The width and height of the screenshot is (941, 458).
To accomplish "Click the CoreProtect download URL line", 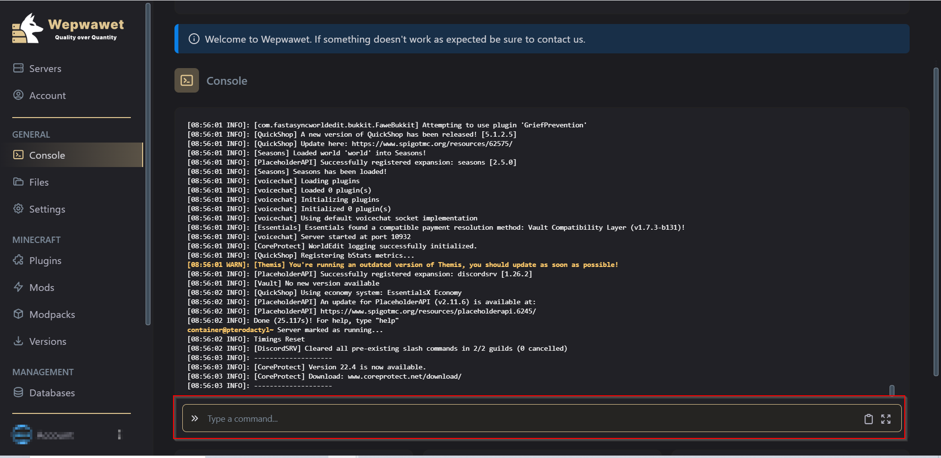I will click(x=324, y=376).
